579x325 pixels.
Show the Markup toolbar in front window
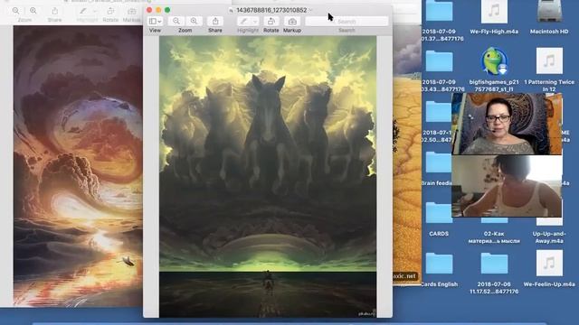click(x=292, y=22)
